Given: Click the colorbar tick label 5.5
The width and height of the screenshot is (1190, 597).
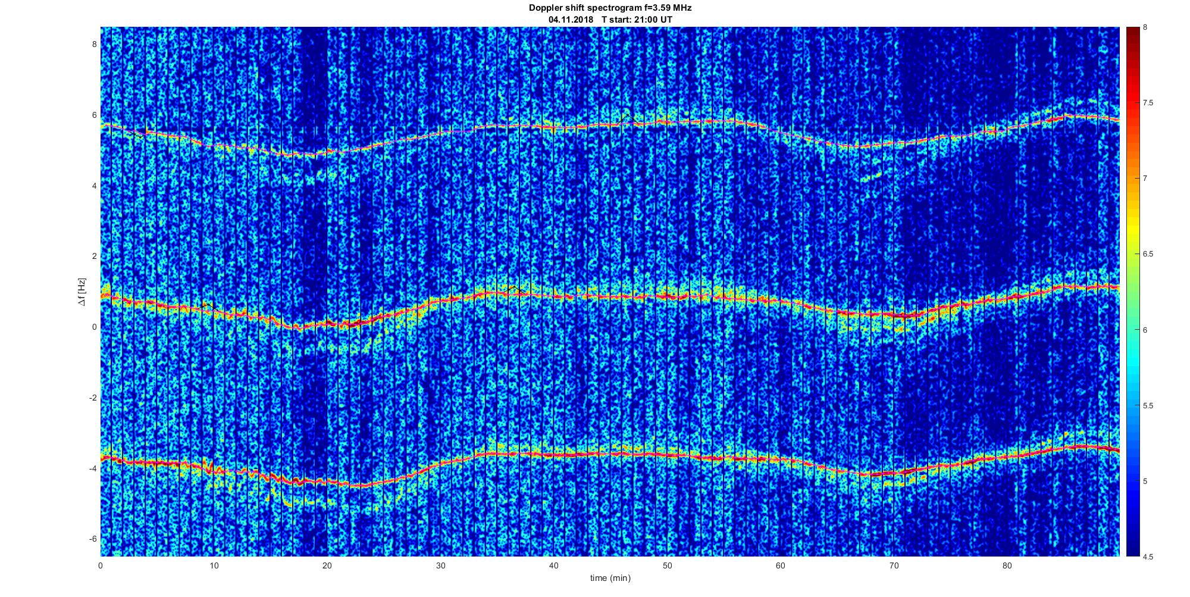Looking at the screenshot, I should [1148, 406].
